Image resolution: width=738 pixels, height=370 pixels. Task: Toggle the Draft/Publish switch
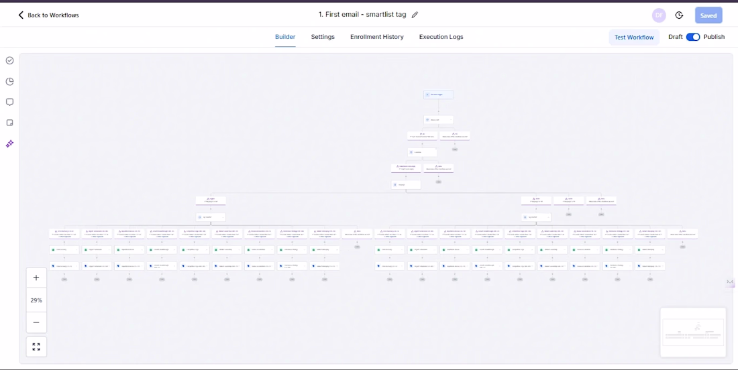pos(693,37)
